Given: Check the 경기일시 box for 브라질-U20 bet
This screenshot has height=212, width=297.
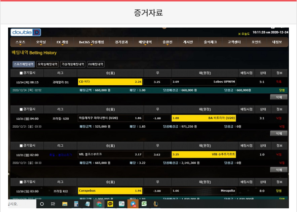Looking at the screenshot, I should tap(21, 109).
